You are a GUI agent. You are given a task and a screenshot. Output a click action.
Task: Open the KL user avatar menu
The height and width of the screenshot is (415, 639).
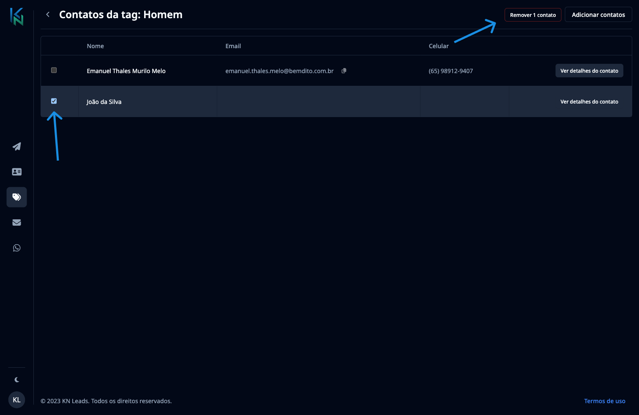(17, 400)
